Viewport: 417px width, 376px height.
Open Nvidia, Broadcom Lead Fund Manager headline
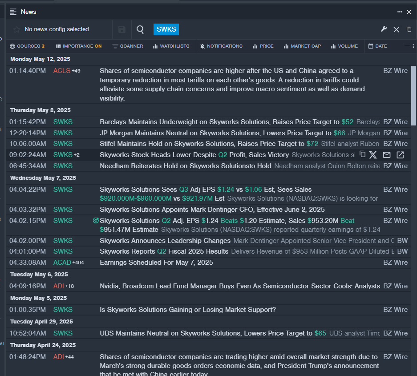pyautogui.click(x=239, y=286)
